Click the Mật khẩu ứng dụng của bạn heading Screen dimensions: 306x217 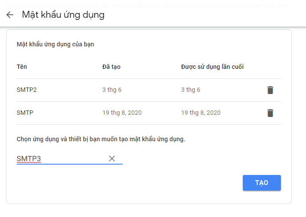pyautogui.click(x=55, y=44)
